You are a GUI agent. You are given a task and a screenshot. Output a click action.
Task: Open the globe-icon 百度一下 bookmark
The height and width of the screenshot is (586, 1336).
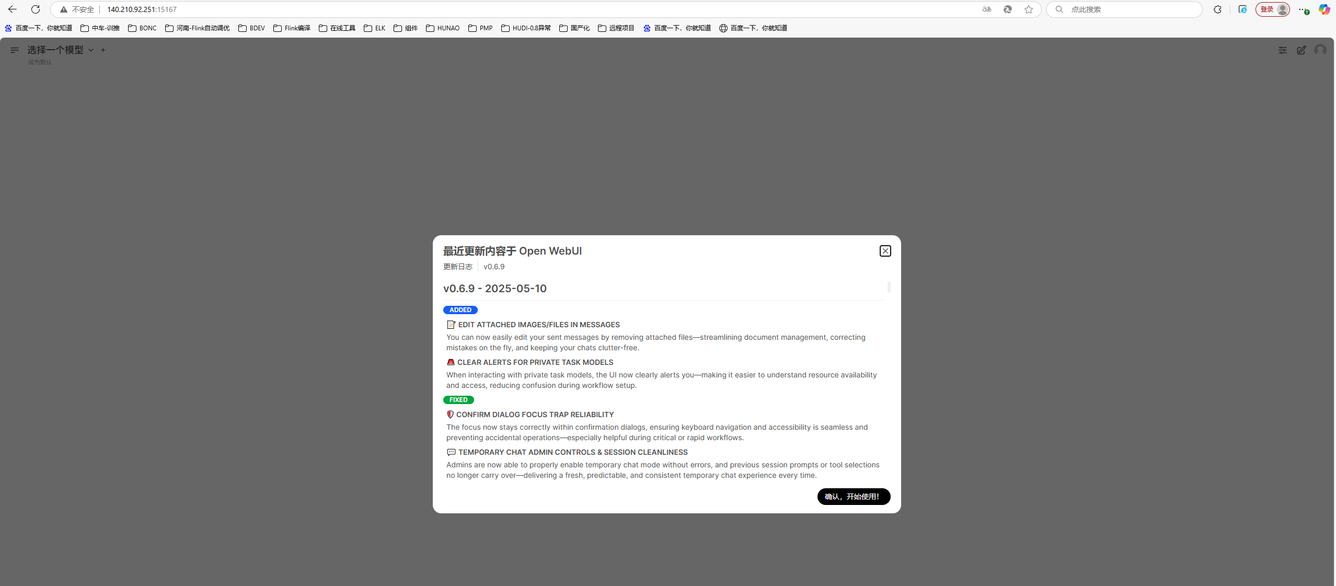coord(753,28)
